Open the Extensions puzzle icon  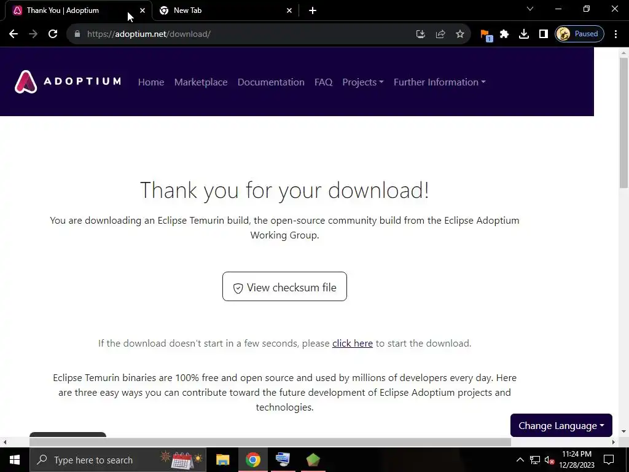pyautogui.click(x=504, y=34)
